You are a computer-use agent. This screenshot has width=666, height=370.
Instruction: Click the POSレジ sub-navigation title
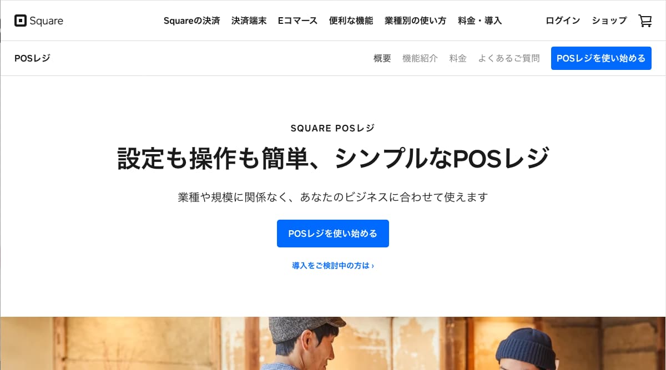point(32,58)
